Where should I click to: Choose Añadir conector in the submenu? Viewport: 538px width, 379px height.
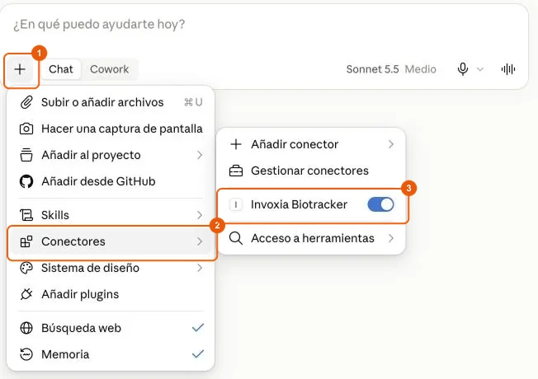(x=311, y=144)
